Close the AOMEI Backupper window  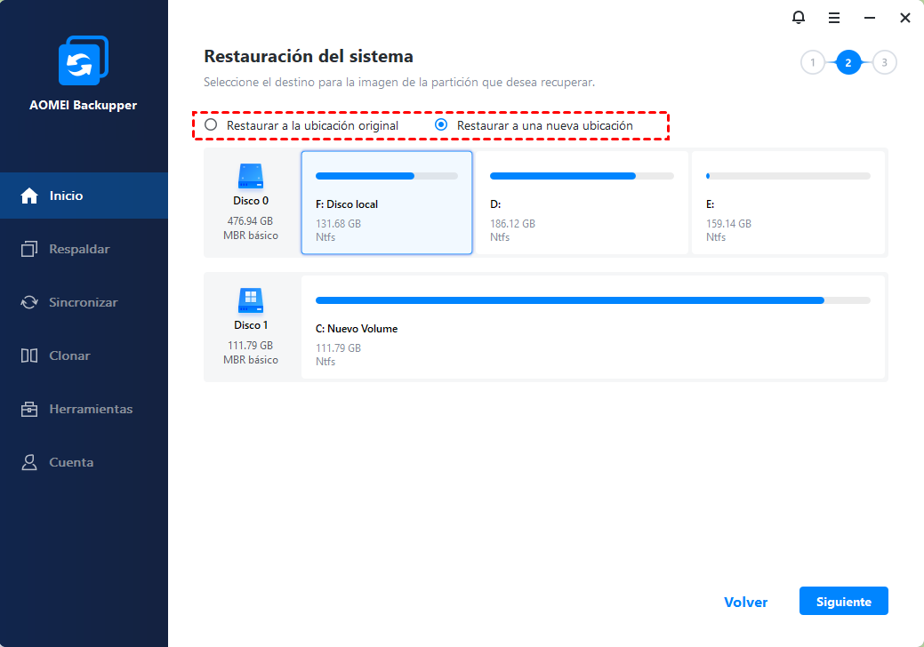[x=905, y=19]
